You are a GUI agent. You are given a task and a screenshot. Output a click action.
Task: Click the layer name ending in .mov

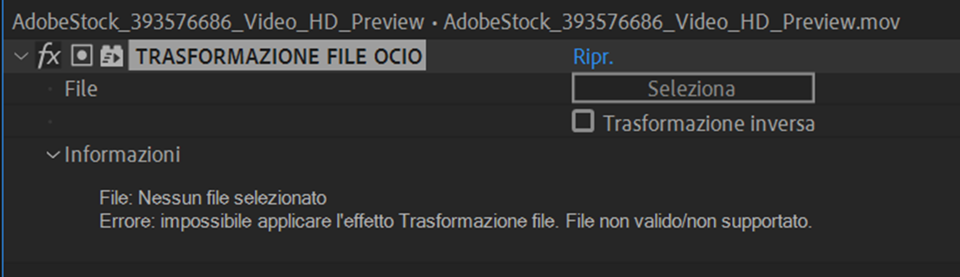point(672,22)
